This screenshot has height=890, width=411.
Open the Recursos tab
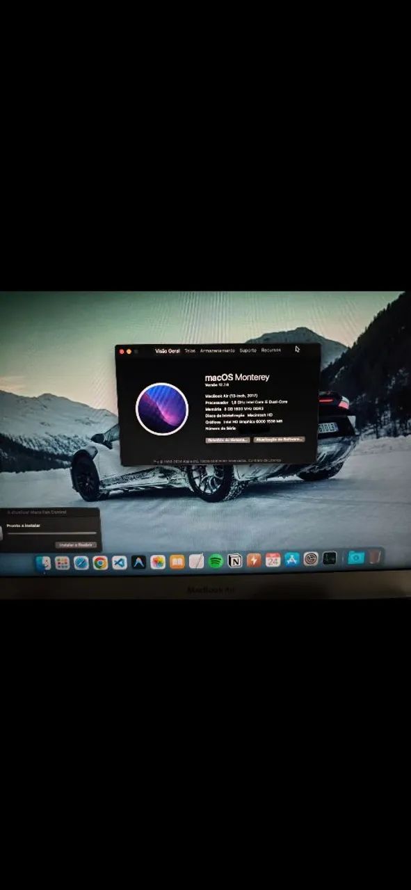pyautogui.click(x=271, y=350)
